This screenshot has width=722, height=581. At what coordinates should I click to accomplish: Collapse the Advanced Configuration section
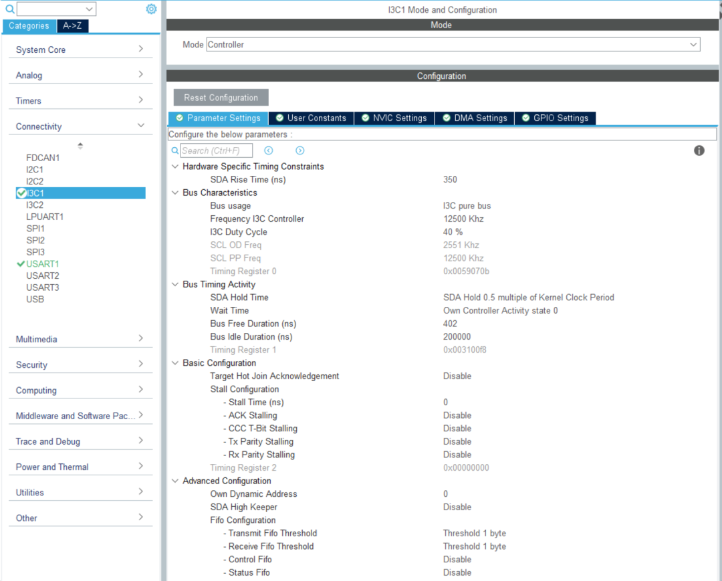175,481
